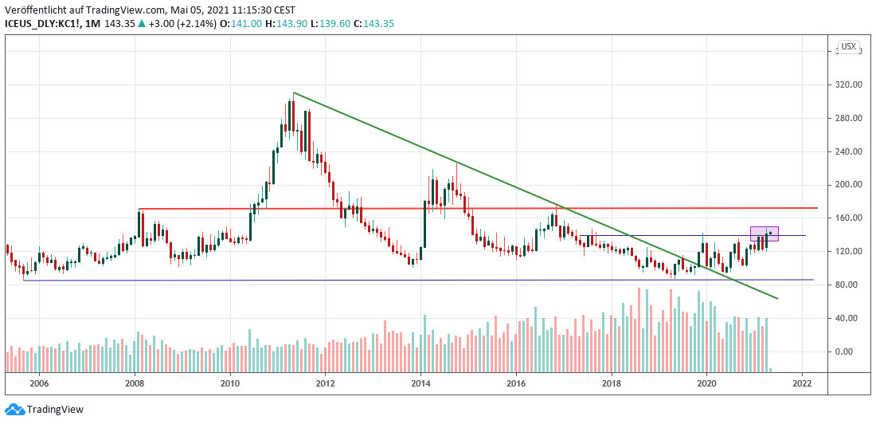Click the 2014 label on the time axis

click(x=420, y=383)
